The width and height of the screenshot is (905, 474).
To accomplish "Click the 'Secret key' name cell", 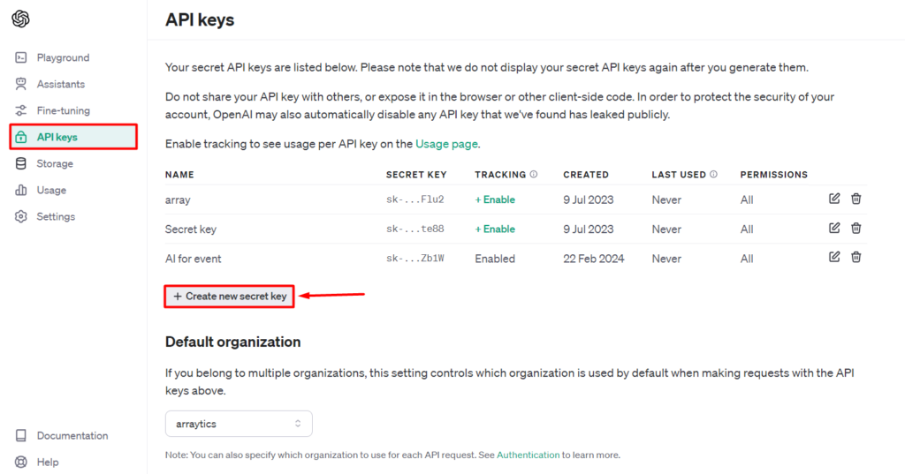I will 191,229.
